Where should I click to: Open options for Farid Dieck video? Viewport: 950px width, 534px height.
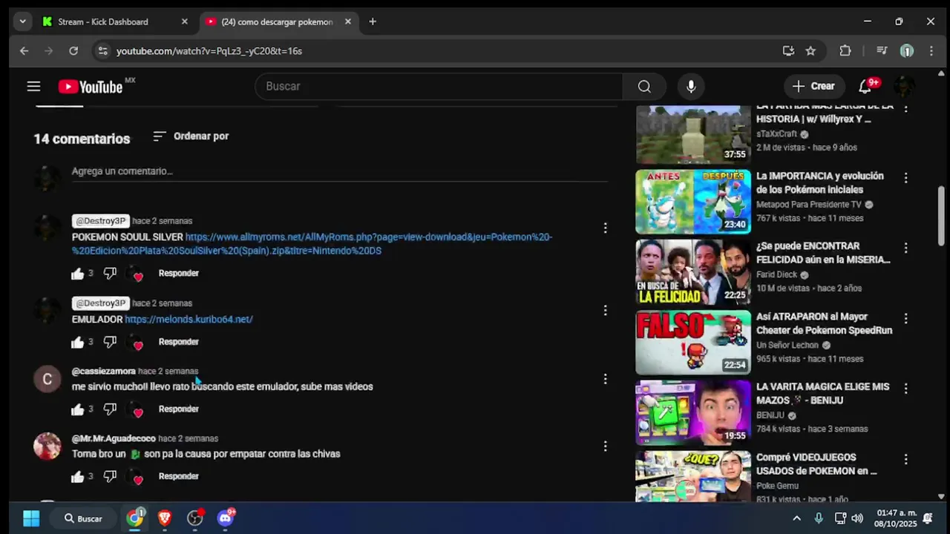pyautogui.click(x=905, y=248)
